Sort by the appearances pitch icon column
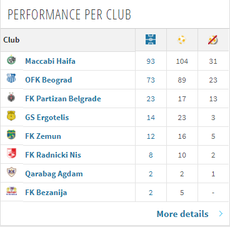 pyautogui.click(x=151, y=39)
